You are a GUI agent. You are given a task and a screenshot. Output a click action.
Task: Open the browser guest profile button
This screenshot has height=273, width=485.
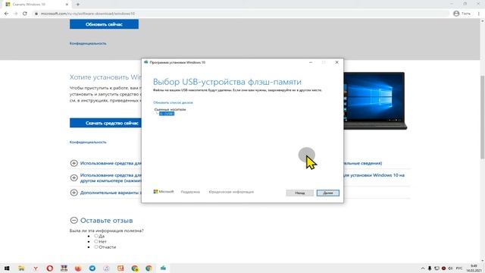(x=462, y=14)
